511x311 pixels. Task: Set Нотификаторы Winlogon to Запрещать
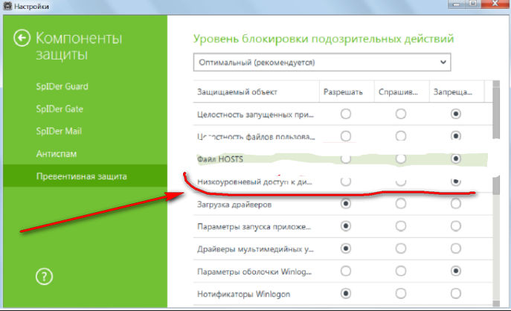pos(455,293)
